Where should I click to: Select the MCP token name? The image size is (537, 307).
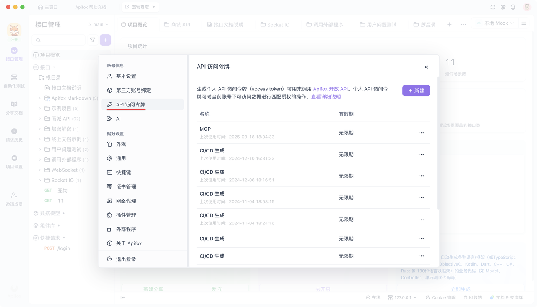[205, 129]
